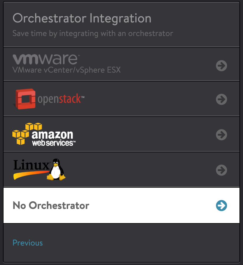Click the blue No Orchestrator arrow

point(221,205)
